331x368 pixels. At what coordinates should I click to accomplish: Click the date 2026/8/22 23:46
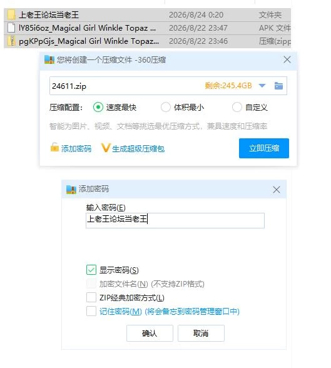198,41
